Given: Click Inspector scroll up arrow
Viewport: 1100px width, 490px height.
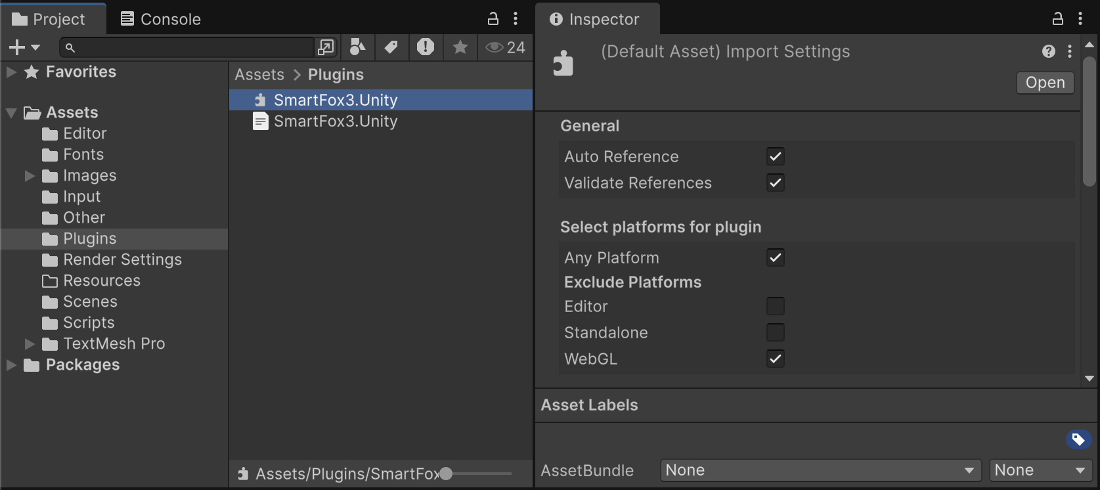Looking at the screenshot, I should 1089,45.
